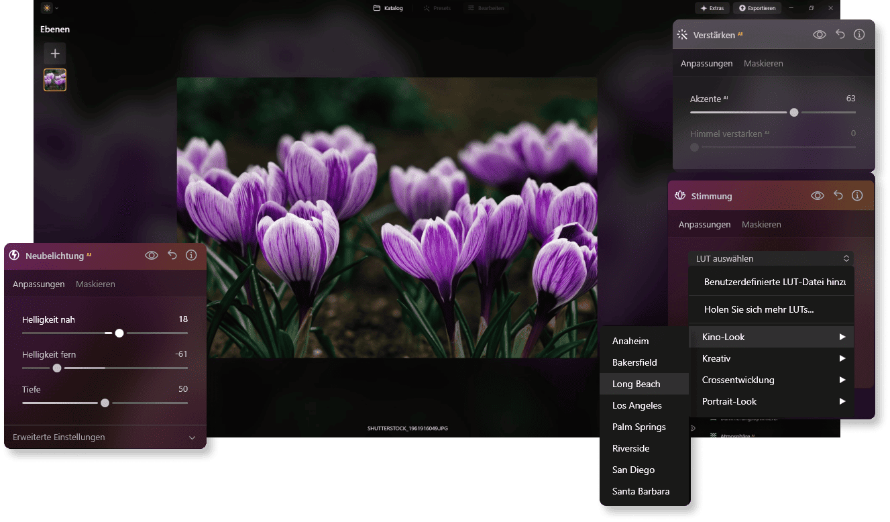The image size is (890, 522).
Task: Hide the Stimmung effect with eye icon
Action: click(x=818, y=195)
